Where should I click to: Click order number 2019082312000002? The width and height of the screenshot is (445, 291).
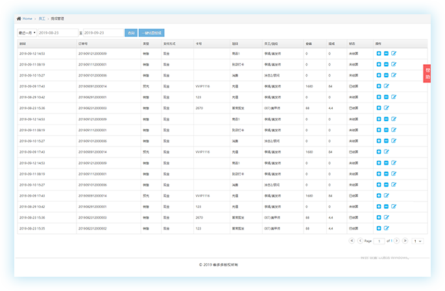click(x=93, y=228)
